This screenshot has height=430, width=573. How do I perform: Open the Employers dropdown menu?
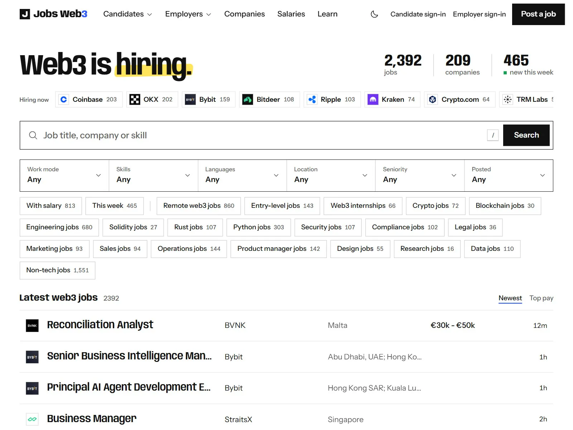click(x=188, y=14)
